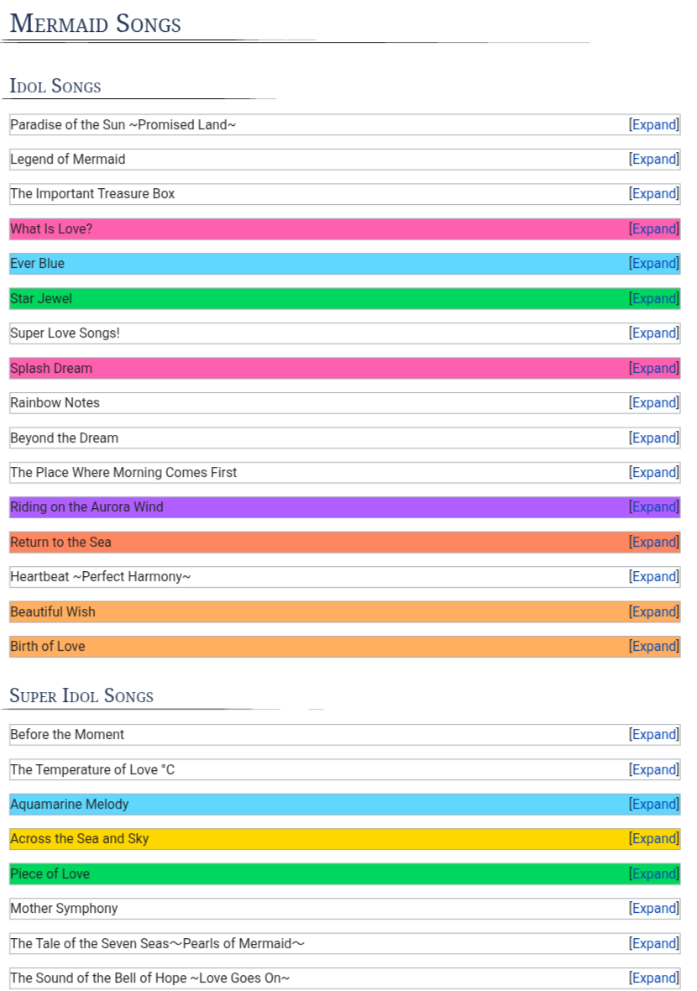Expand the Beautiful Wish song
The height and width of the screenshot is (991, 697).
click(x=654, y=612)
